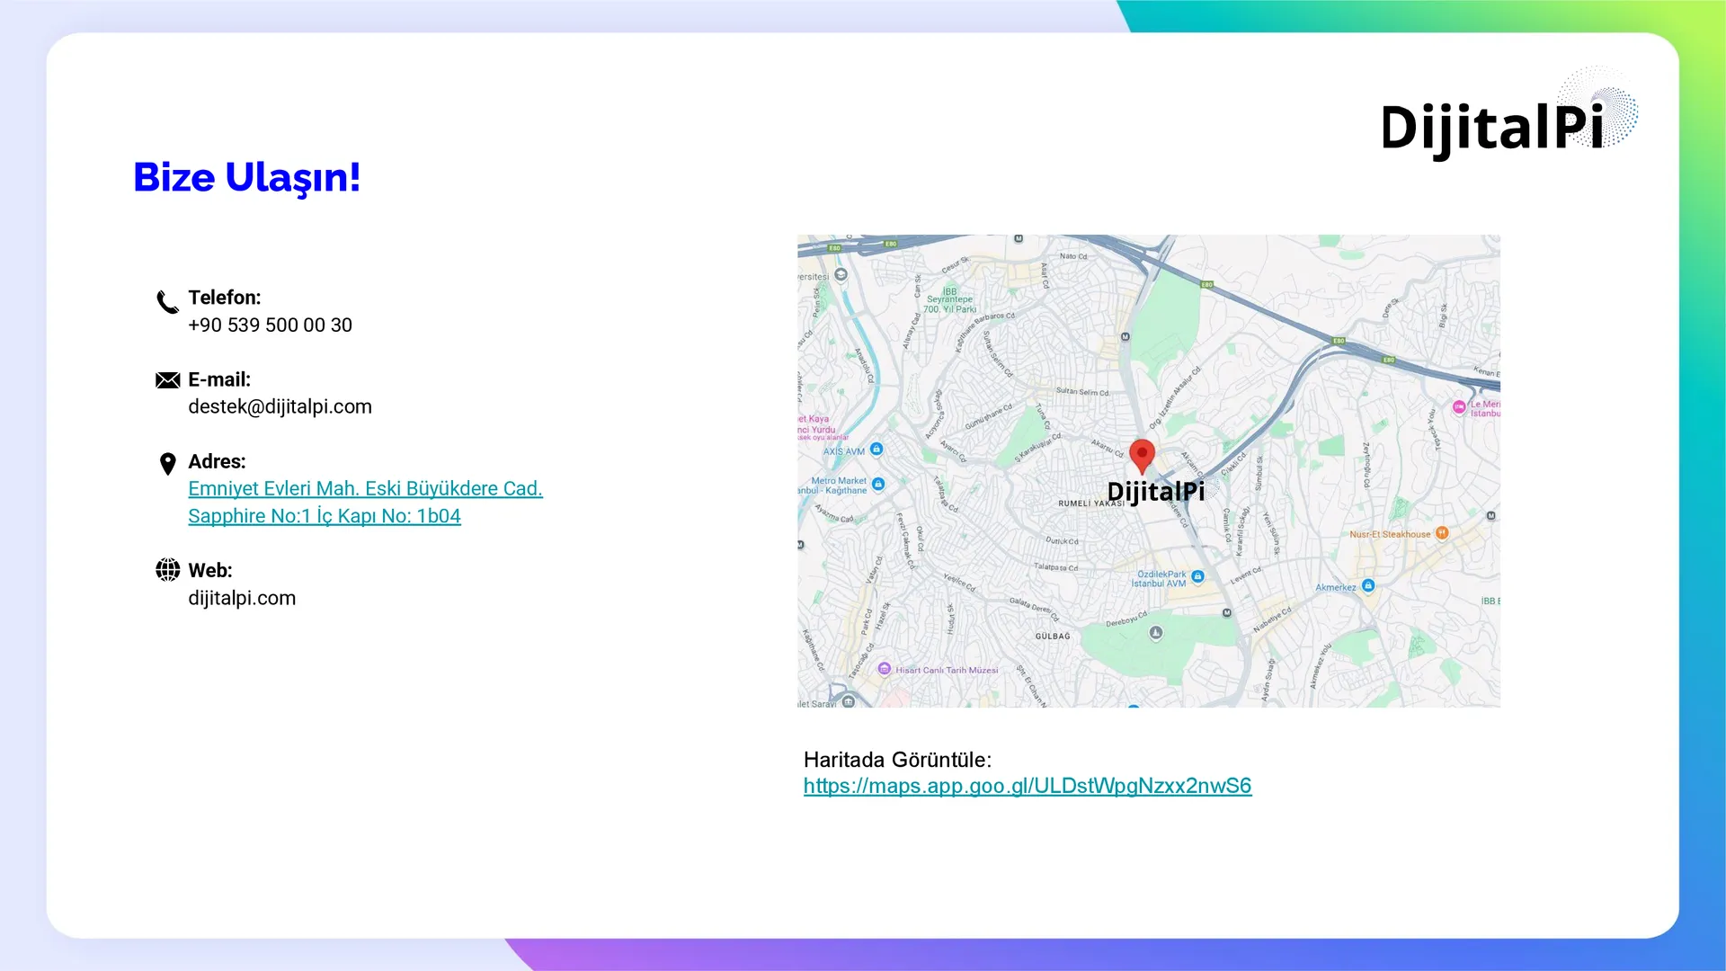Click the phone handset icon
This screenshot has height=971, width=1726.
(x=167, y=302)
